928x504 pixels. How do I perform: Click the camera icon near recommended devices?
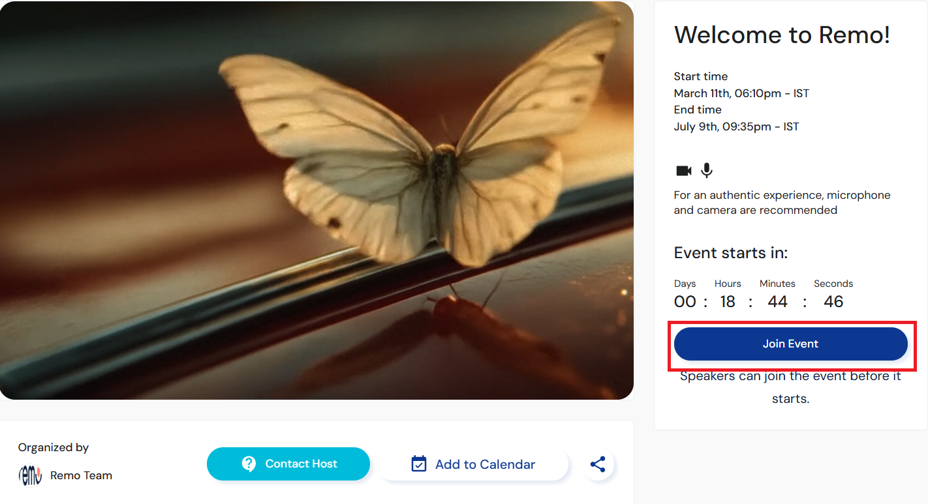click(683, 170)
